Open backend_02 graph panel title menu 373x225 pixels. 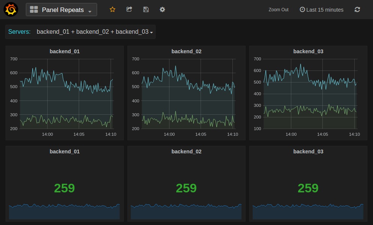[186, 51]
